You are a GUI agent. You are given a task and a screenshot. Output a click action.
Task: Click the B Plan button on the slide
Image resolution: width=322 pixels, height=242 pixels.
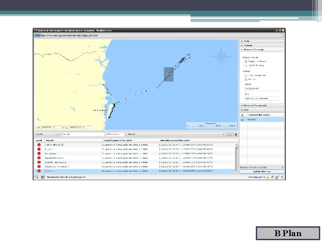pos(288,233)
